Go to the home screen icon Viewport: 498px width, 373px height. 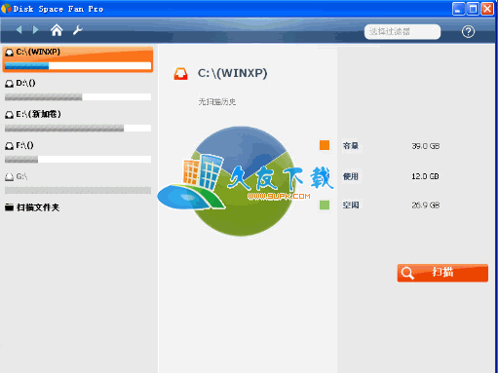point(57,30)
